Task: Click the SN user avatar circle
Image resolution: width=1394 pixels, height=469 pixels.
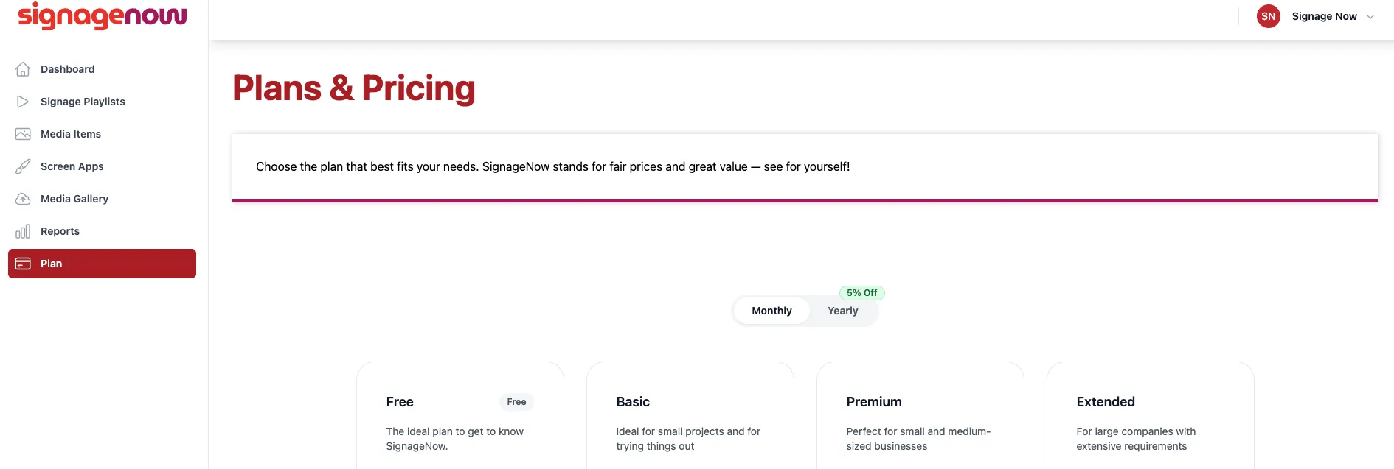Action: coord(1269,16)
